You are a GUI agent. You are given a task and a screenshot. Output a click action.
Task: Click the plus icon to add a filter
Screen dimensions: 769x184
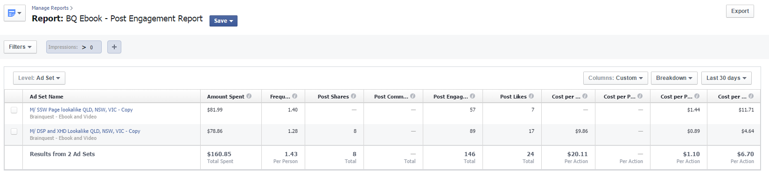114,47
